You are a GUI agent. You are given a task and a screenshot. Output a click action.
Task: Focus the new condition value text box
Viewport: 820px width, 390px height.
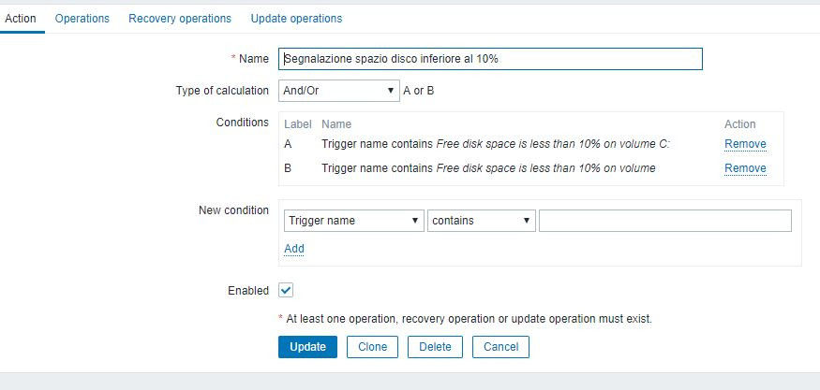pos(665,221)
